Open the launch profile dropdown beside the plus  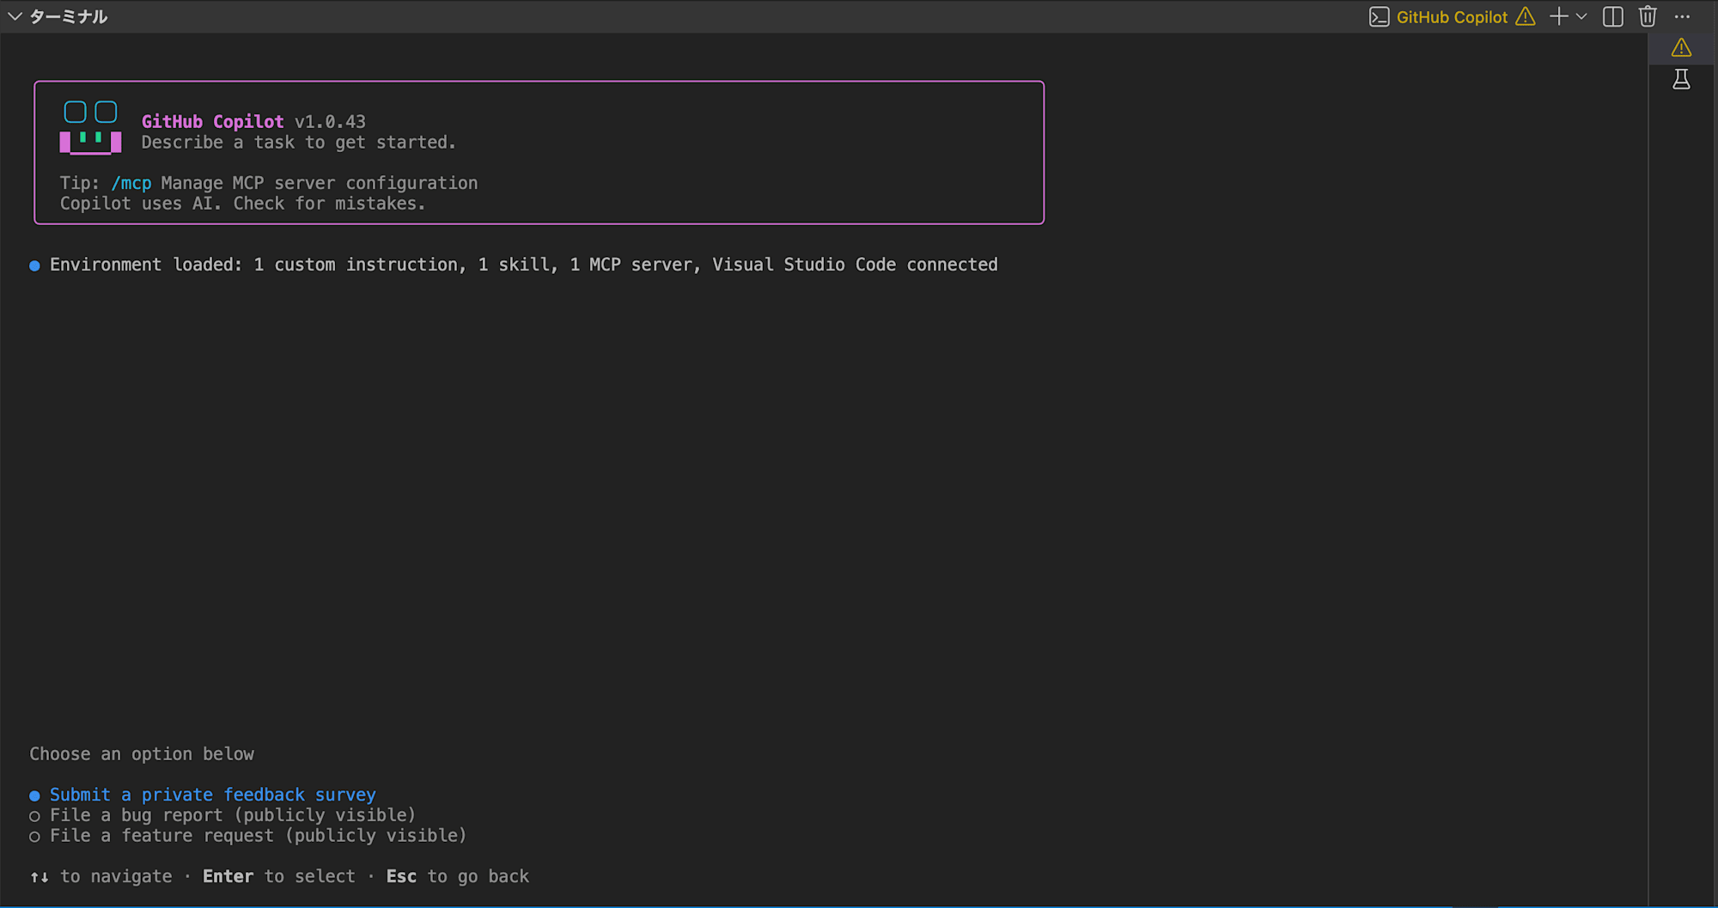click(x=1581, y=16)
